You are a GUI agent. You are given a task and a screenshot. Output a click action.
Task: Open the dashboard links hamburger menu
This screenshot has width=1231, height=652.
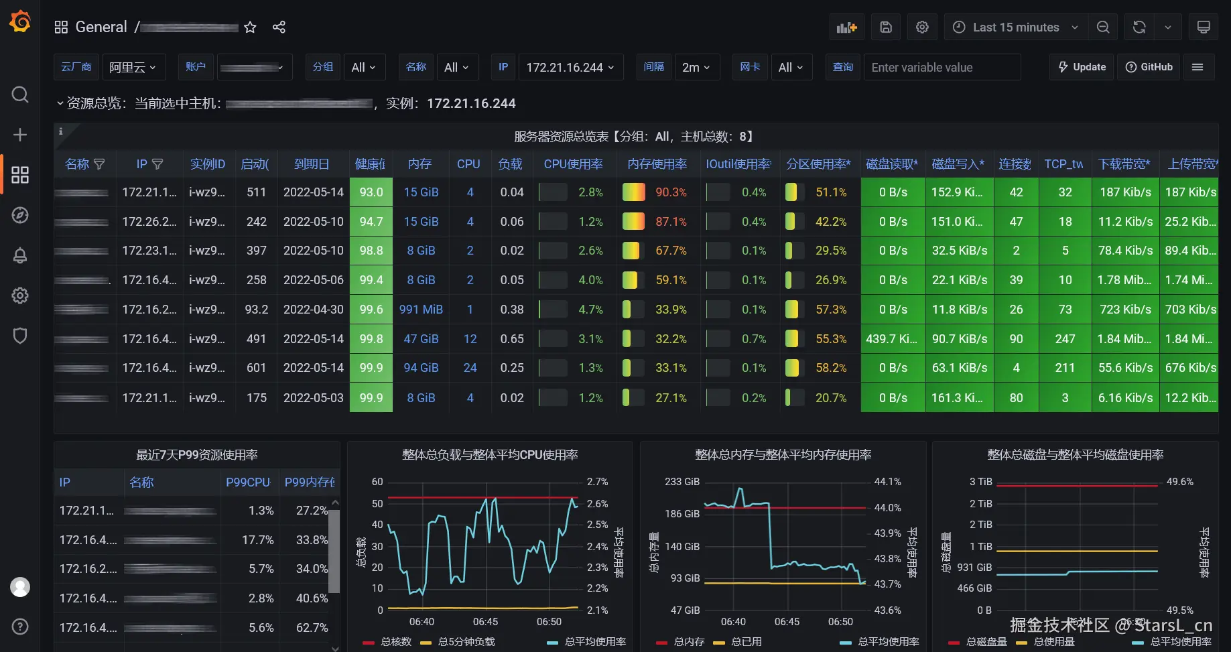pyautogui.click(x=1197, y=67)
